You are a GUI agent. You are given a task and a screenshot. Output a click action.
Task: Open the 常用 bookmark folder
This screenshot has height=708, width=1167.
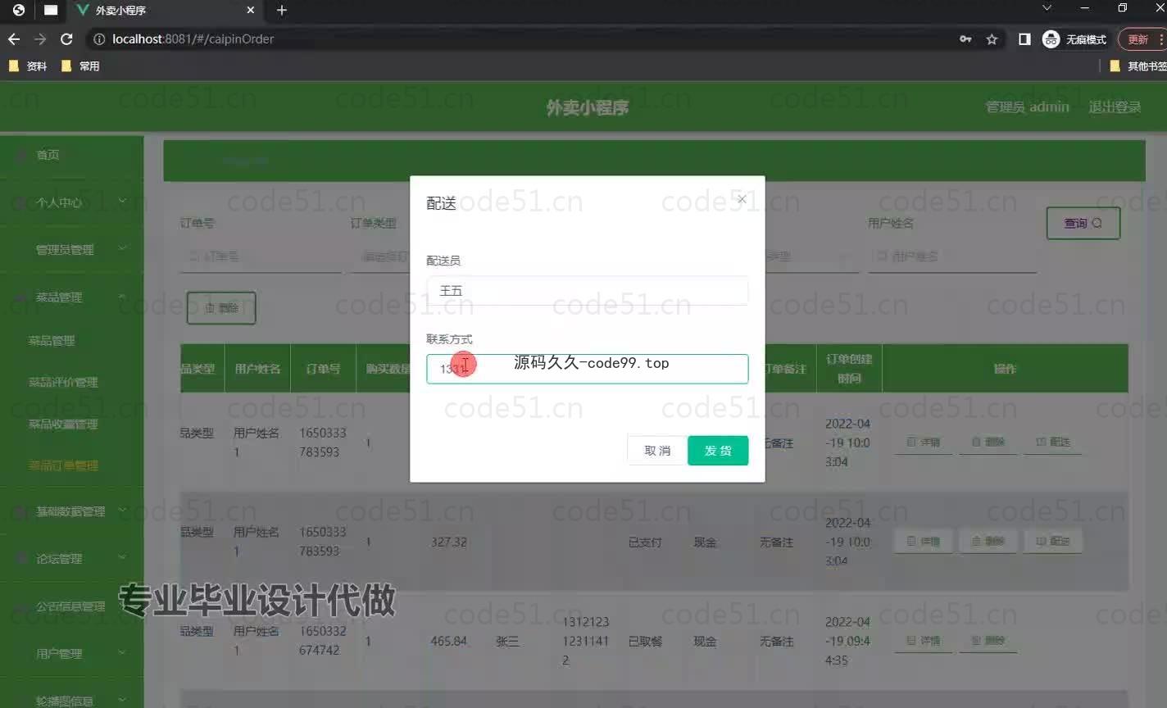(x=80, y=66)
